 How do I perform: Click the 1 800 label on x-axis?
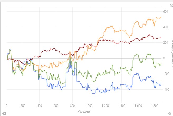tap(155, 106)
